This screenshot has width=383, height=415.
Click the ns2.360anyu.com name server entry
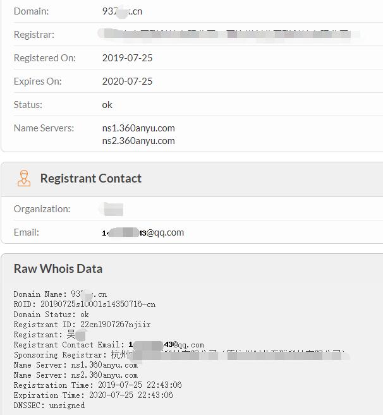(x=138, y=141)
